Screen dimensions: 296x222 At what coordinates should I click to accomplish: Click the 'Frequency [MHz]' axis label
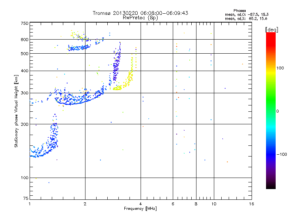[140, 209]
